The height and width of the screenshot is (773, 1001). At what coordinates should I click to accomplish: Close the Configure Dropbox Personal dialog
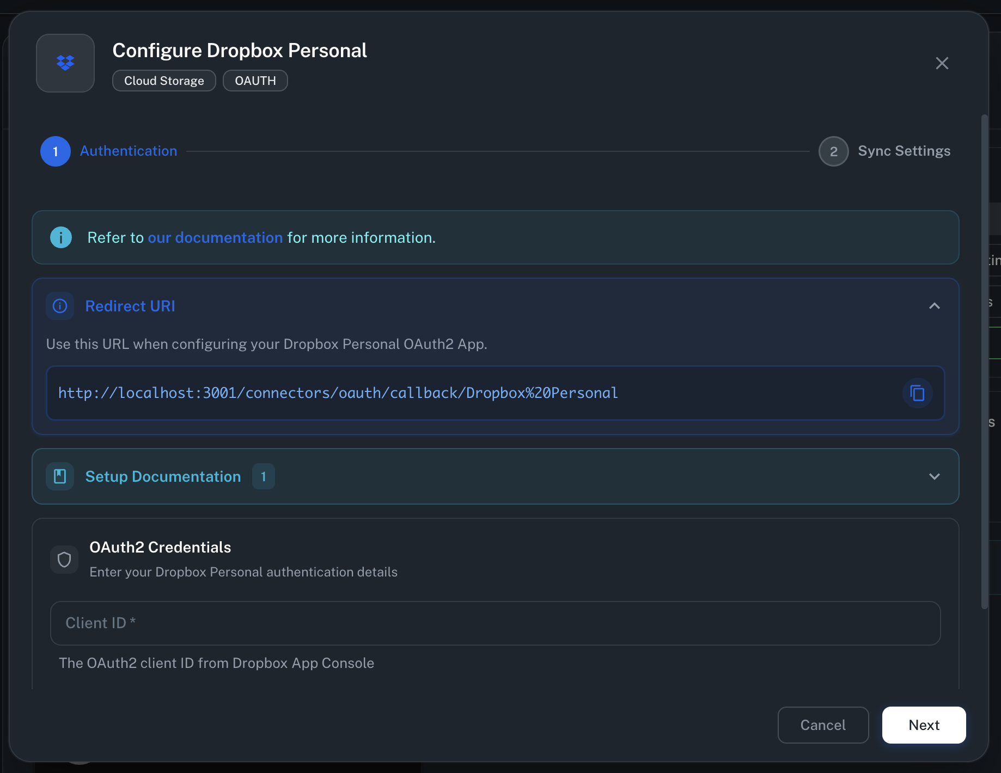[942, 63]
